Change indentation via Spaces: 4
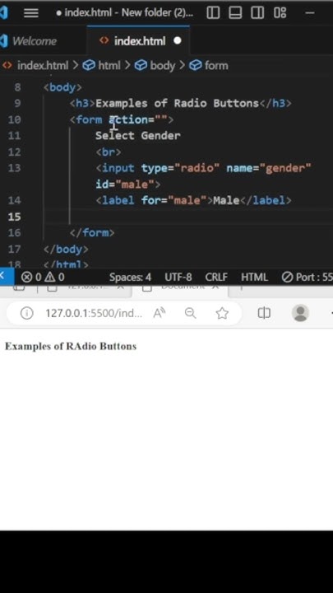This screenshot has height=593, width=333. coord(130,278)
